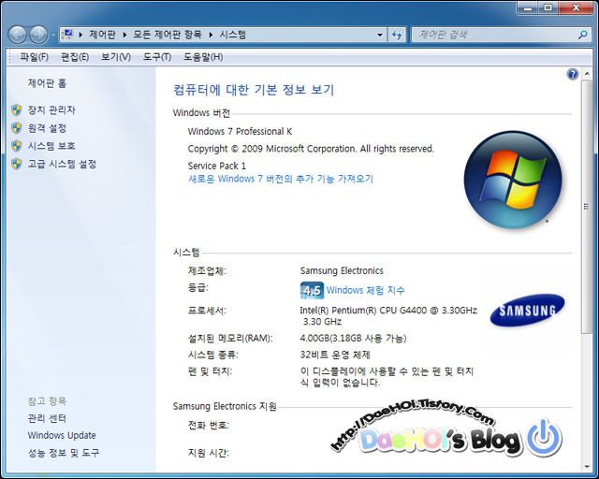Viewport: 599px width, 479px height.
Task: Open 성능 정보 및 도구 link
Action: click(64, 453)
